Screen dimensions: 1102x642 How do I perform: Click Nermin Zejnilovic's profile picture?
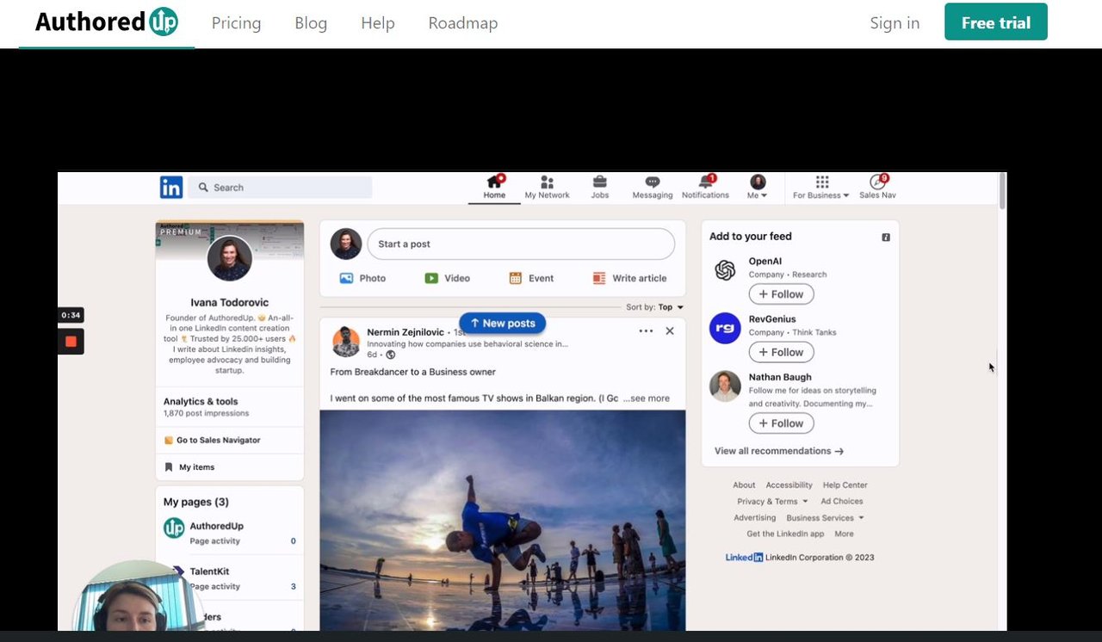click(346, 342)
